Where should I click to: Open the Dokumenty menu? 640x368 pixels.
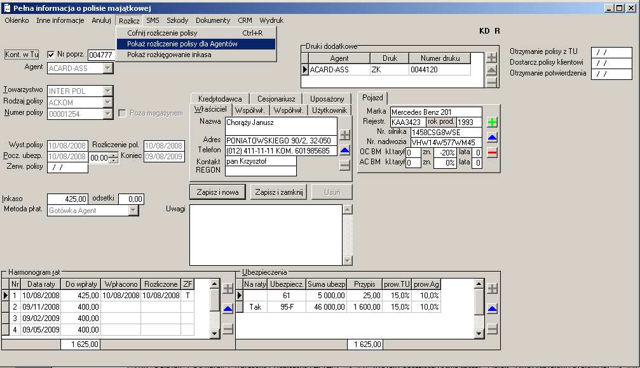pos(213,20)
